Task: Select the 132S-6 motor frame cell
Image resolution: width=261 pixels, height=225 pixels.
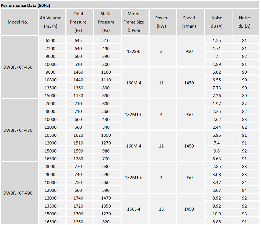Action: 134,51
